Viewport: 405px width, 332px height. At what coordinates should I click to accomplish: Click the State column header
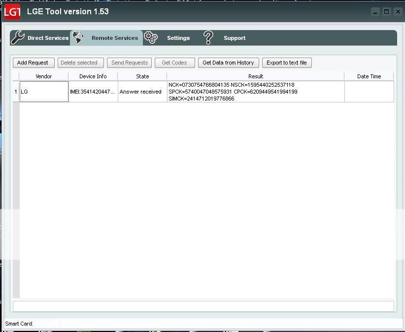tap(142, 76)
